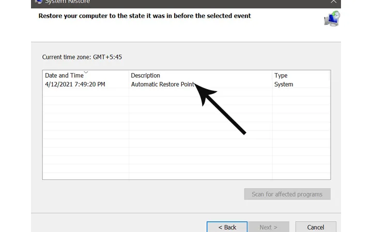Click the greyed-out Next button
This screenshot has height=232, width=372.
(x=268, y=227)
